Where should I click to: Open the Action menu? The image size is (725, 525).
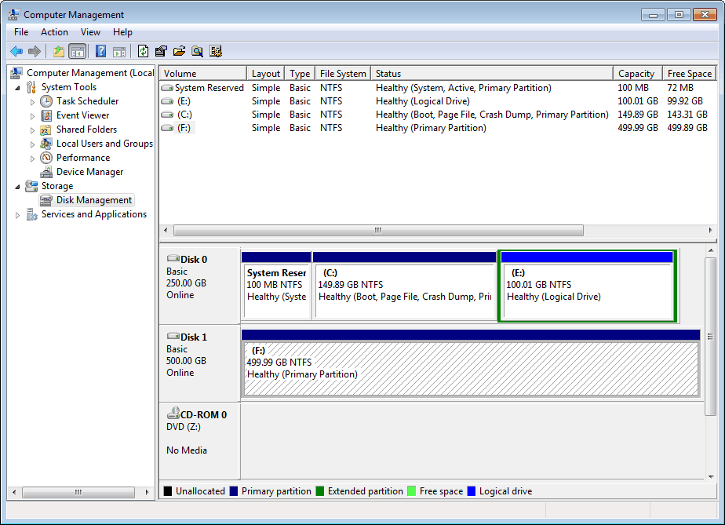pyautogui.click(x=54, y=32)
